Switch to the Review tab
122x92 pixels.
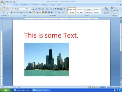coord(53,5)
